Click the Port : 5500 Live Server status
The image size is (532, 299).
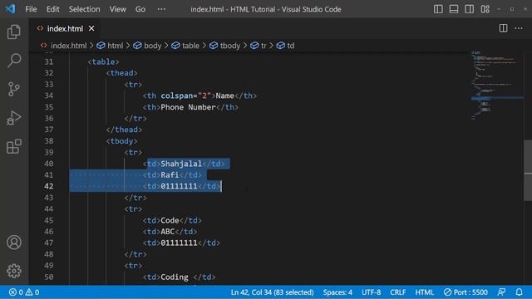click(x=465, y=292)
